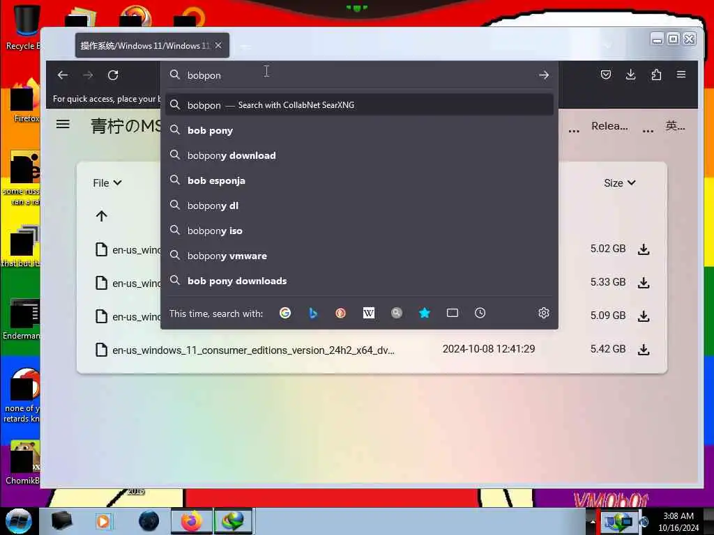Open the dark globe taskbar icon
The height and width of the screenshot is (535, 714).
coord(149,521)
